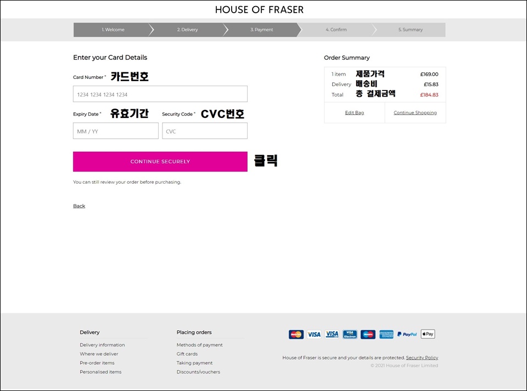Click the PayPal payment icon

[407, 335]
